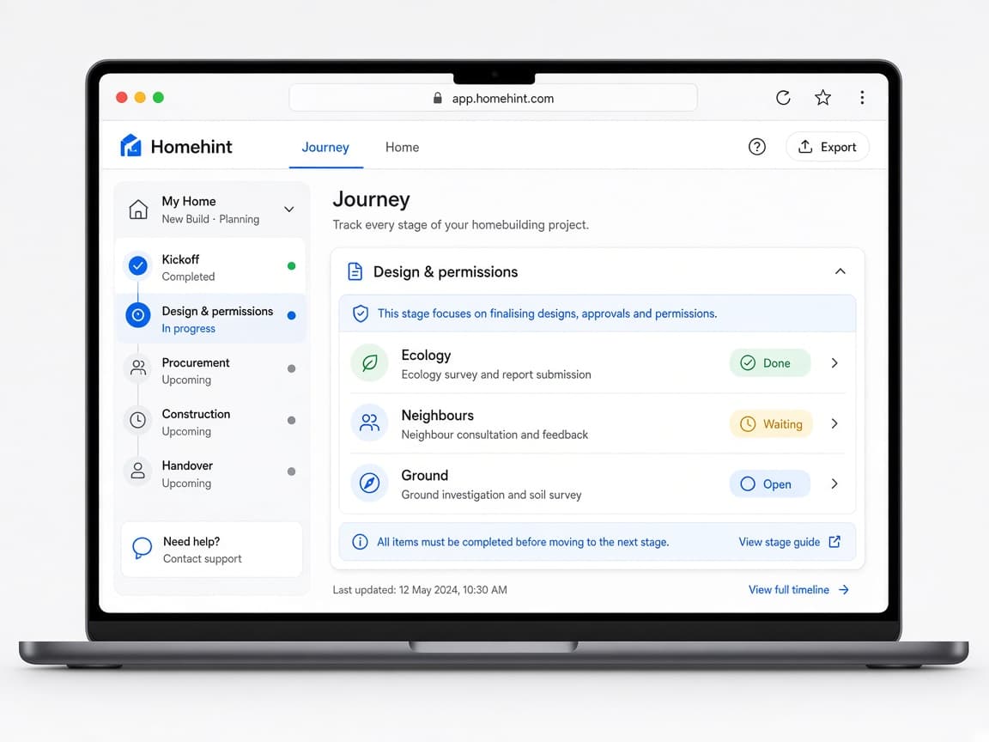
Task: Select Design & permissions stage in sidebar
Action: (x=212, y=319)
